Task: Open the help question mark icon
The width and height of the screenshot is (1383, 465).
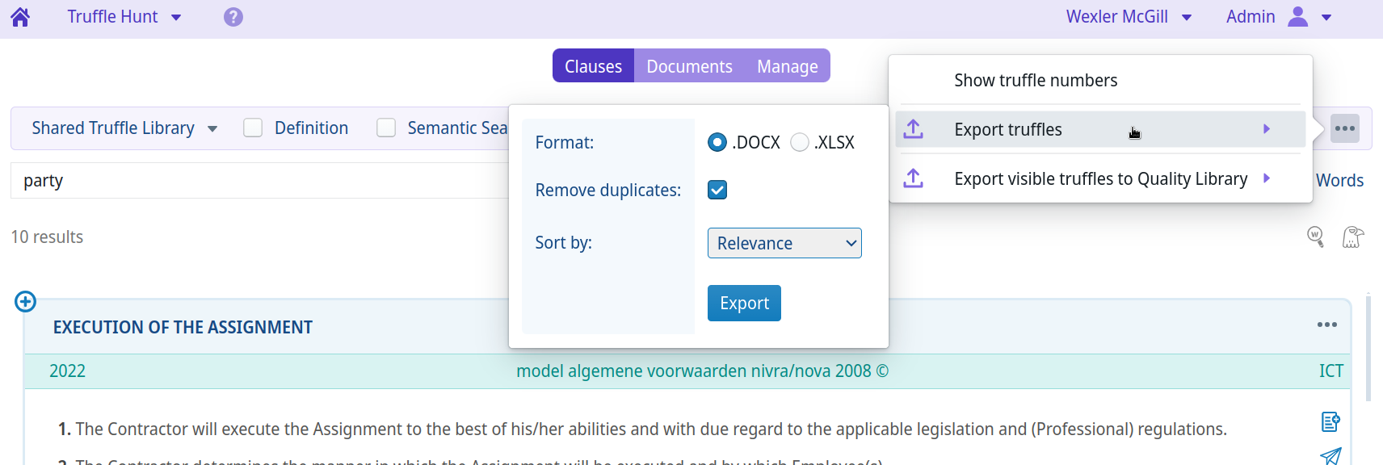Action: tap(233, 17)
